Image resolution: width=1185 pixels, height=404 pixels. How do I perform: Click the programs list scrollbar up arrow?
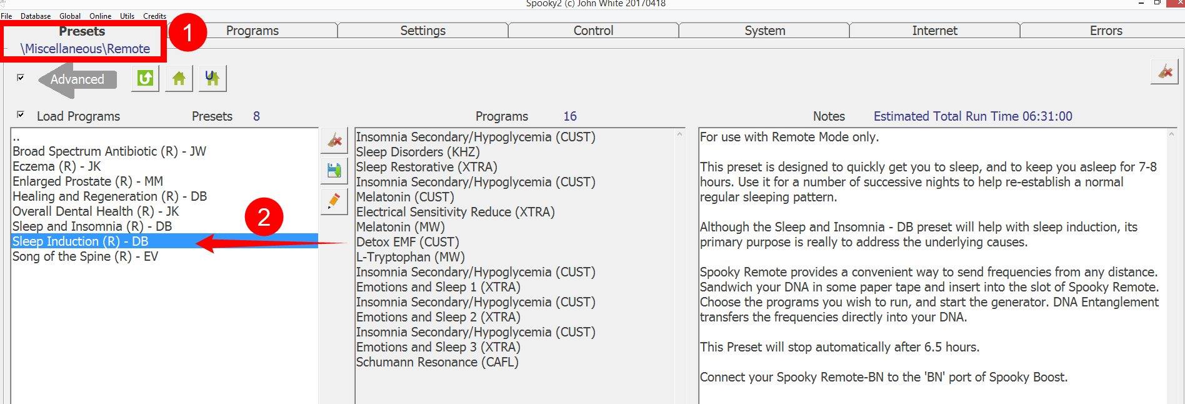(679, 134)
